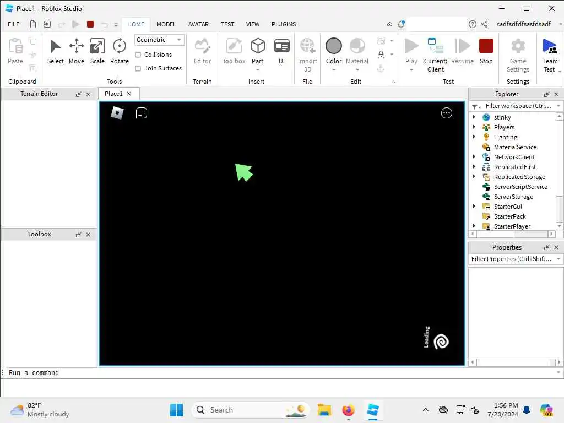This screenshot has height=423, width=564.
Task: Click the new file icon in the quick access bar
Action: 32,24
